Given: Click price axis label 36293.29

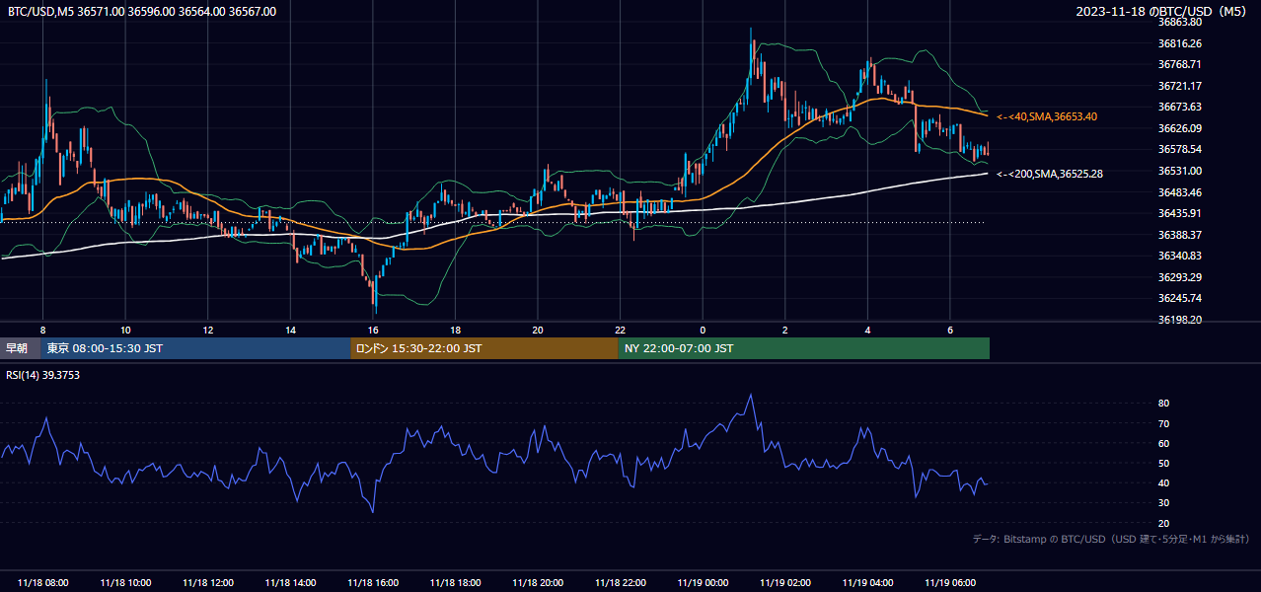Looking at the screenshot, I should coord(1180,277).
